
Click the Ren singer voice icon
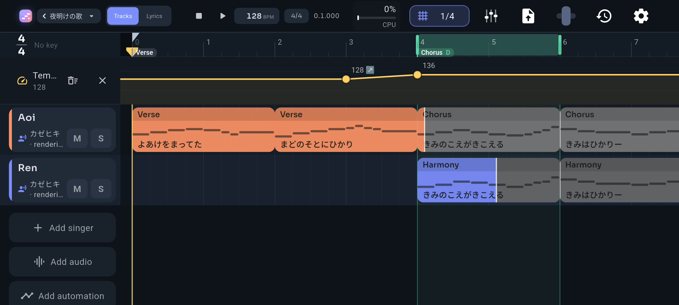click(22, 188)
